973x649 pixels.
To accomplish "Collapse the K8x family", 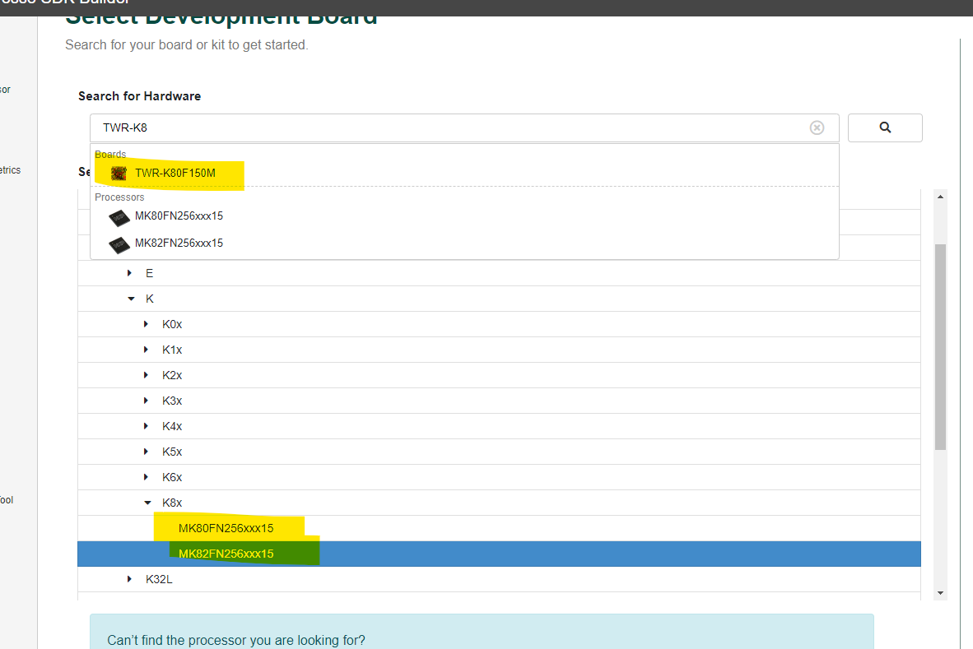I will click(147, 503).
